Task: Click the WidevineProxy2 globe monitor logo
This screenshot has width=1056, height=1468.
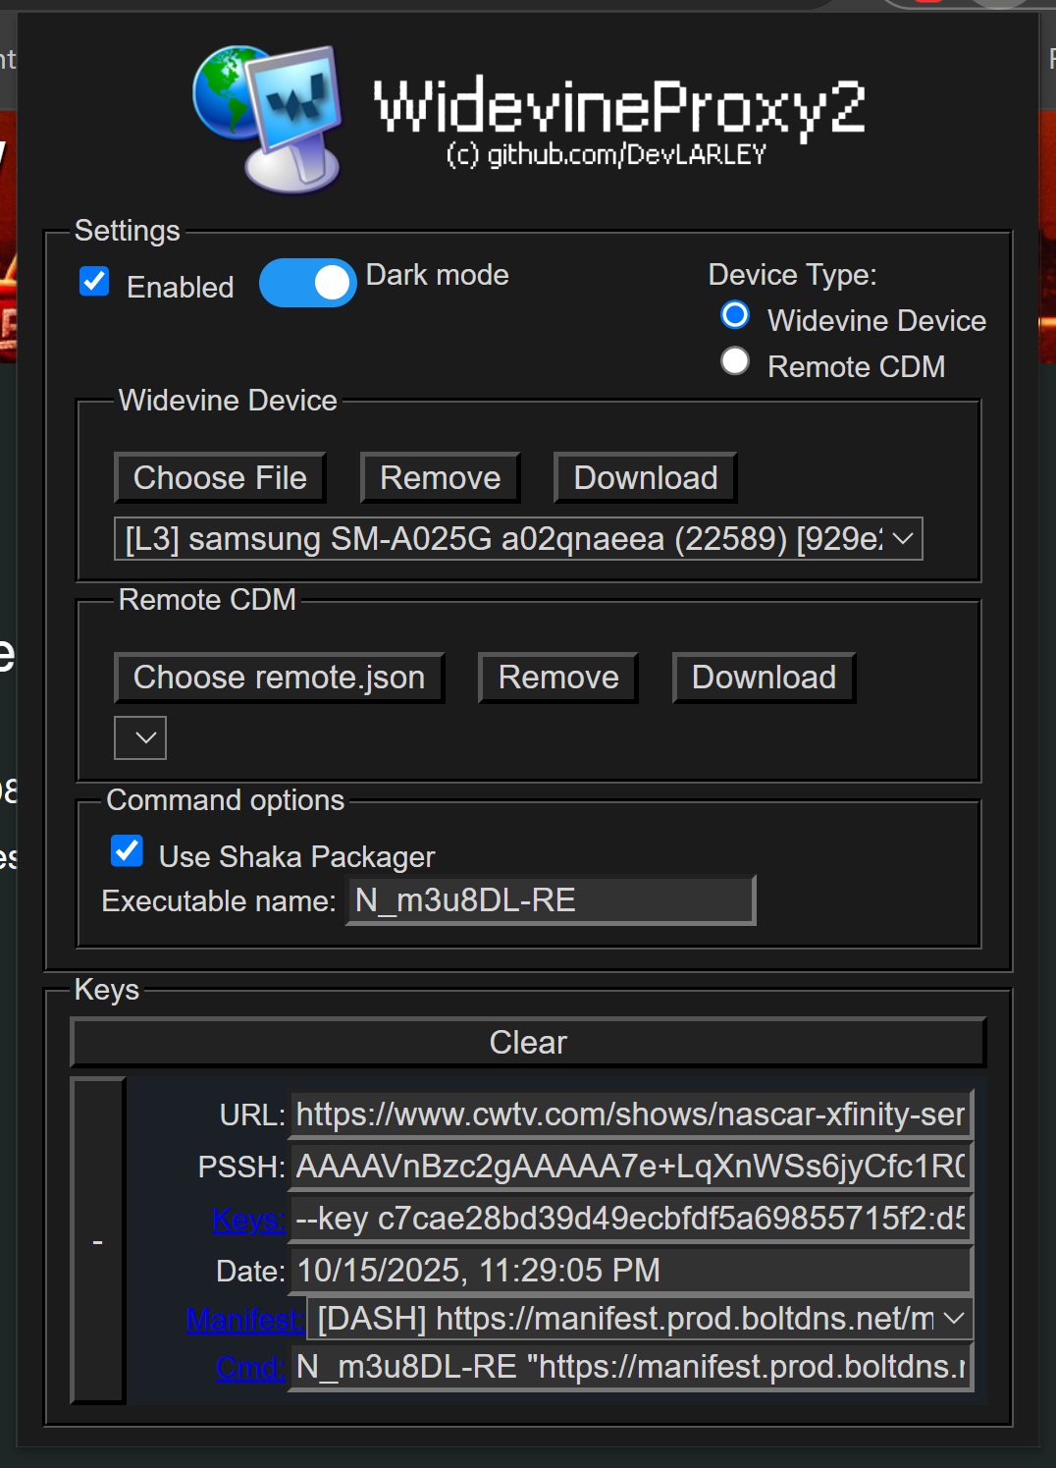Action: click(268, 118)
